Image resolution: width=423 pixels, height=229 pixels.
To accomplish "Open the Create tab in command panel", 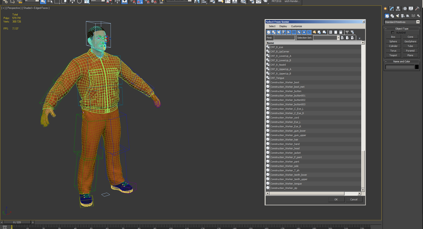I will click(x=386, y=9).
